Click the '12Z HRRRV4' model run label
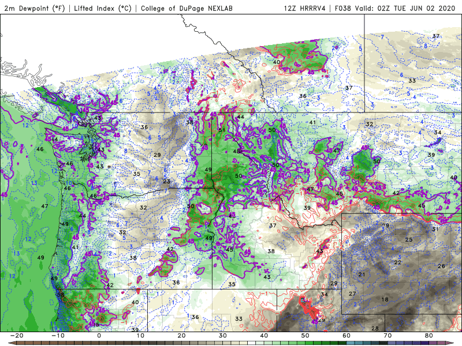The height and width of the screenshot is (346, 462). (x=305, y=8)
